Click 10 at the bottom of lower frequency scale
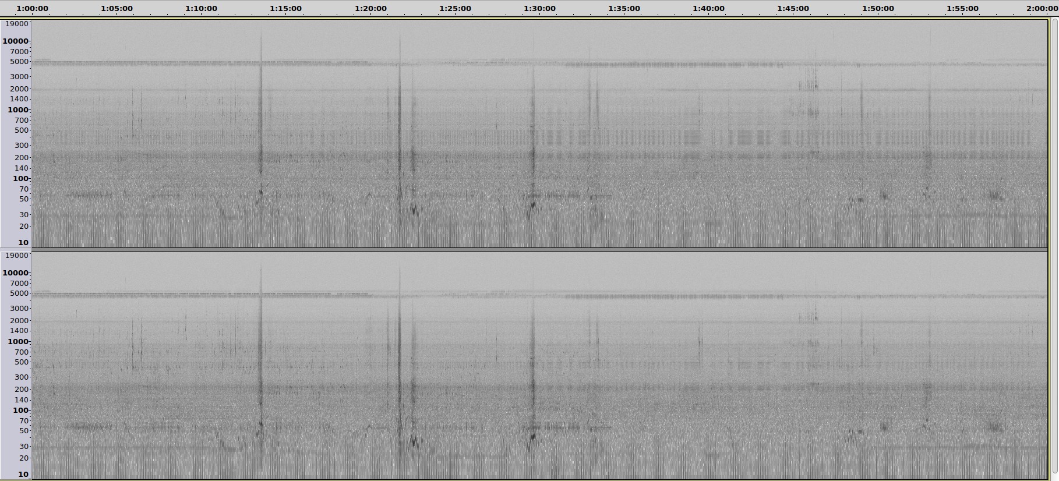Image resolution: width=1059 pixels, height=481 pixels. [23, 475]
